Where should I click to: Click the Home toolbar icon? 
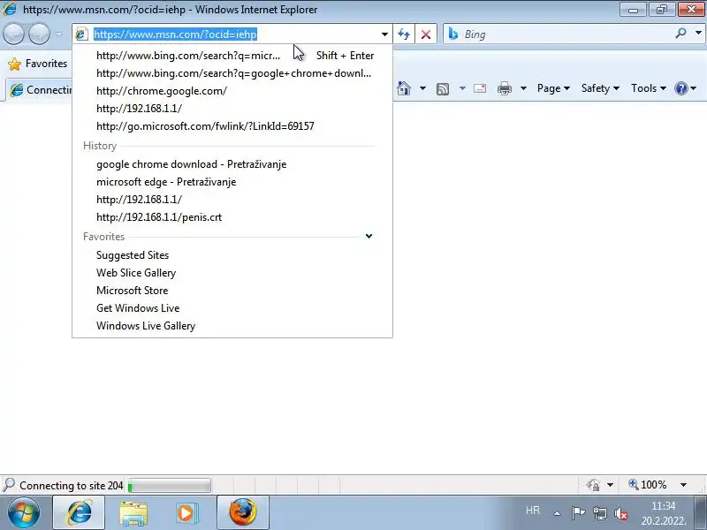pos(404,88)
